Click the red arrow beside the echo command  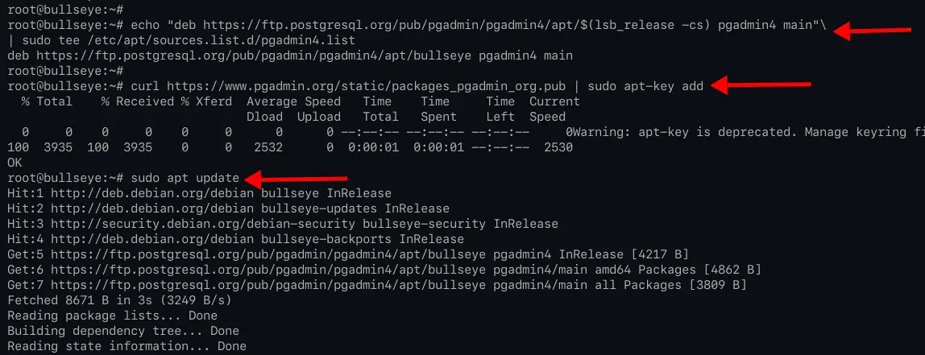coord(873,31)
